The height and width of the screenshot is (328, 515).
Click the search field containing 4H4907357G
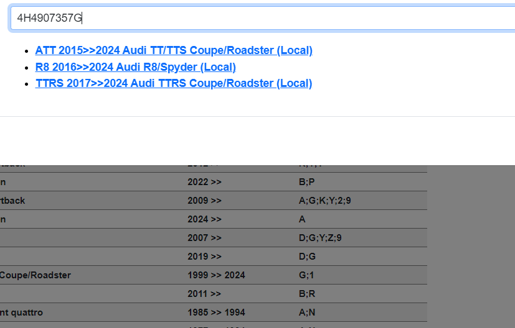262,18
